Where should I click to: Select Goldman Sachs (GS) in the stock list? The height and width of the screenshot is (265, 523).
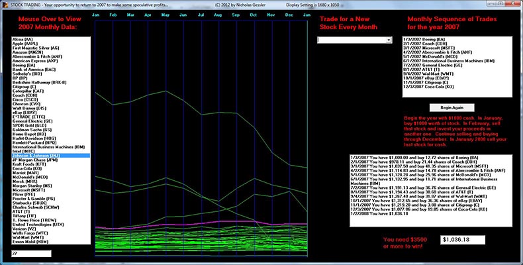51,130
